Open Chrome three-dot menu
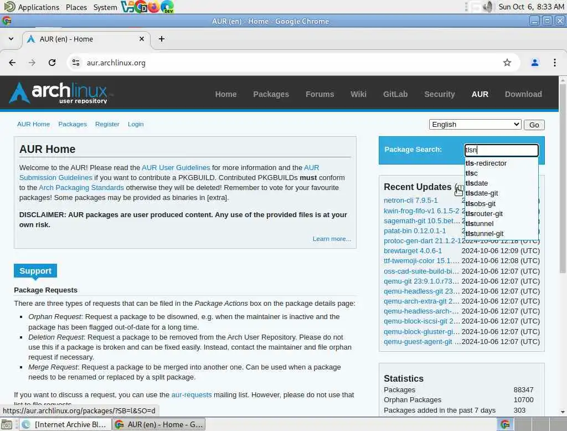The image size is (567, 431). (554, 63)
